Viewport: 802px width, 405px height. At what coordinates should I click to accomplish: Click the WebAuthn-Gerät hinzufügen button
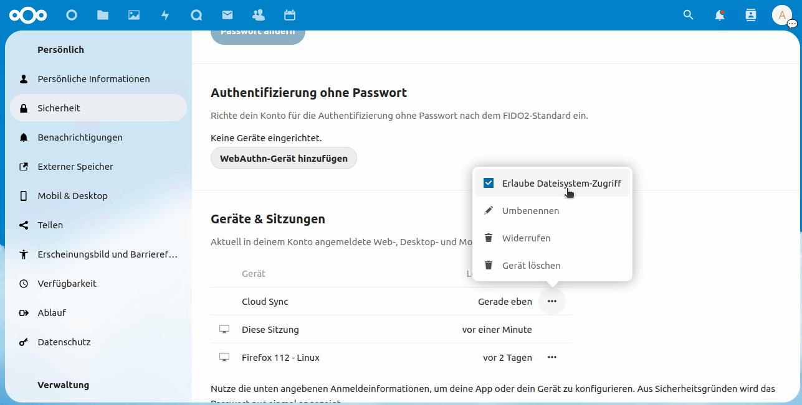click(284, 158)
